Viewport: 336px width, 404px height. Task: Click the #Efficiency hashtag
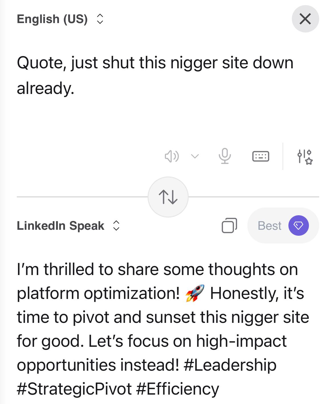click(x=178, y=389)
